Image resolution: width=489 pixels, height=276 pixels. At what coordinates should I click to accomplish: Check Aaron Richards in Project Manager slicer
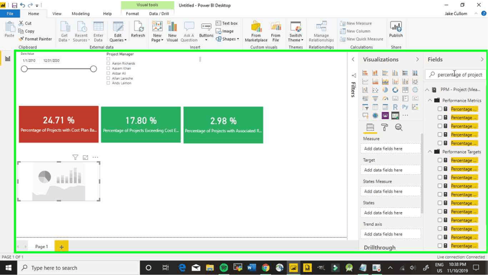click(108, 63)
